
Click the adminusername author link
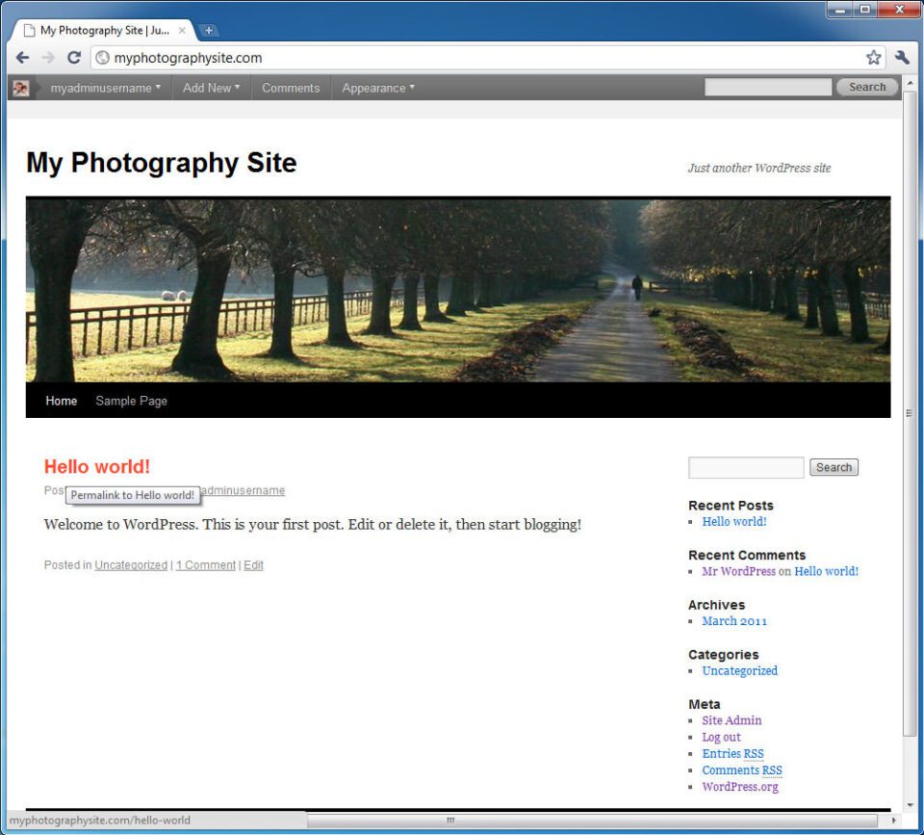[x=243, y=490]
